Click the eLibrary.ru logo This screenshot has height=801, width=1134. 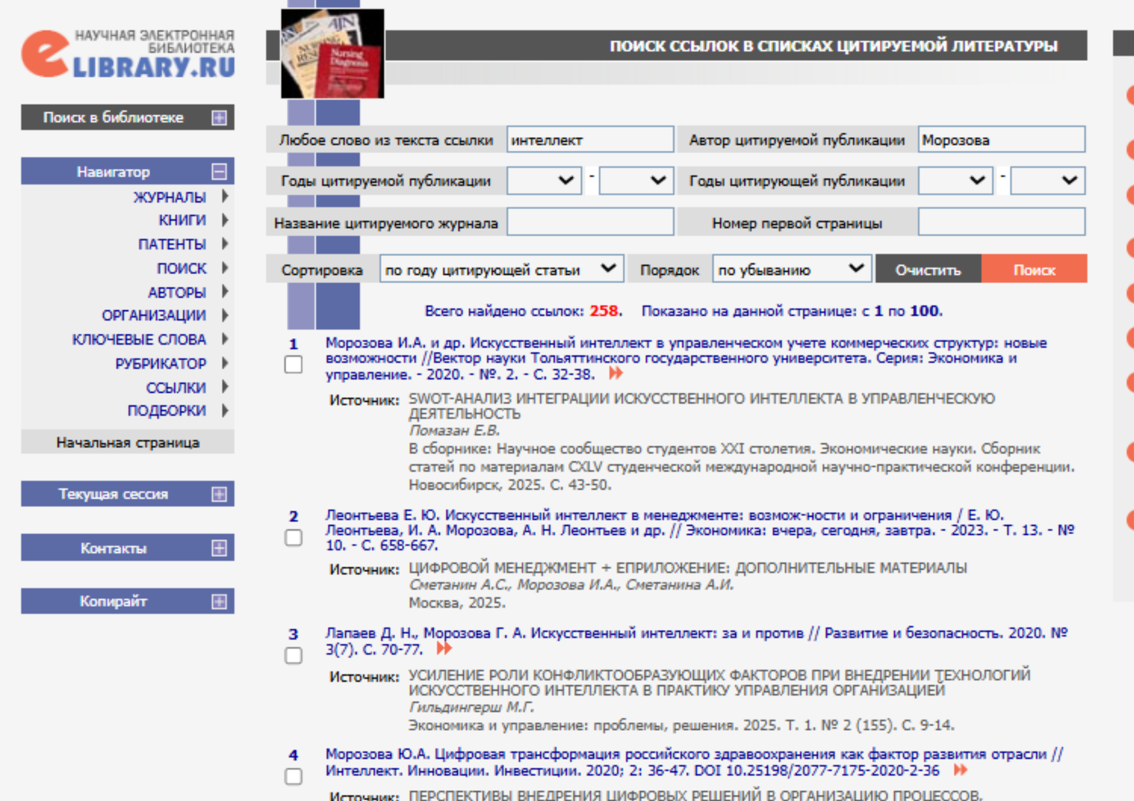(128, 54)
